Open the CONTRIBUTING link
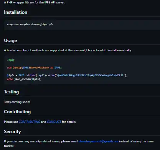160x150 pixels. [x=29, y=122]
